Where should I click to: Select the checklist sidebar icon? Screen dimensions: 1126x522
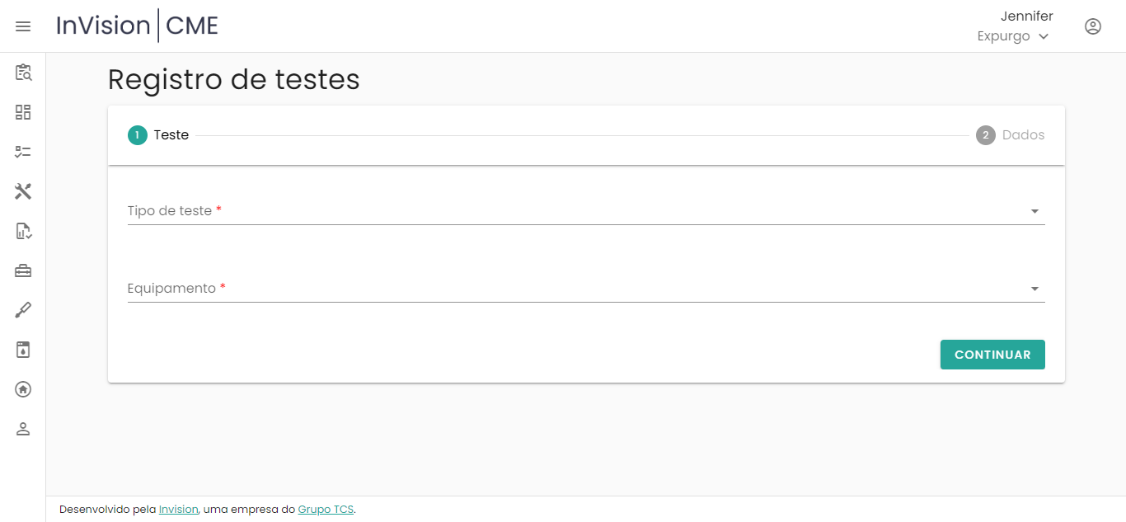tap(23, 152)
